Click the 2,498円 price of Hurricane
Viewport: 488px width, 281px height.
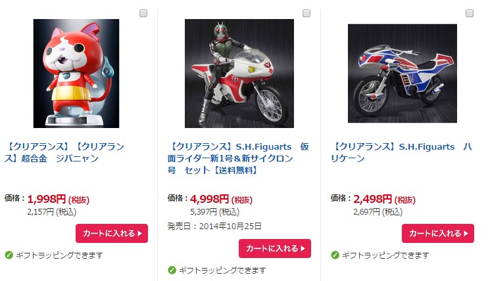point(372,199)
